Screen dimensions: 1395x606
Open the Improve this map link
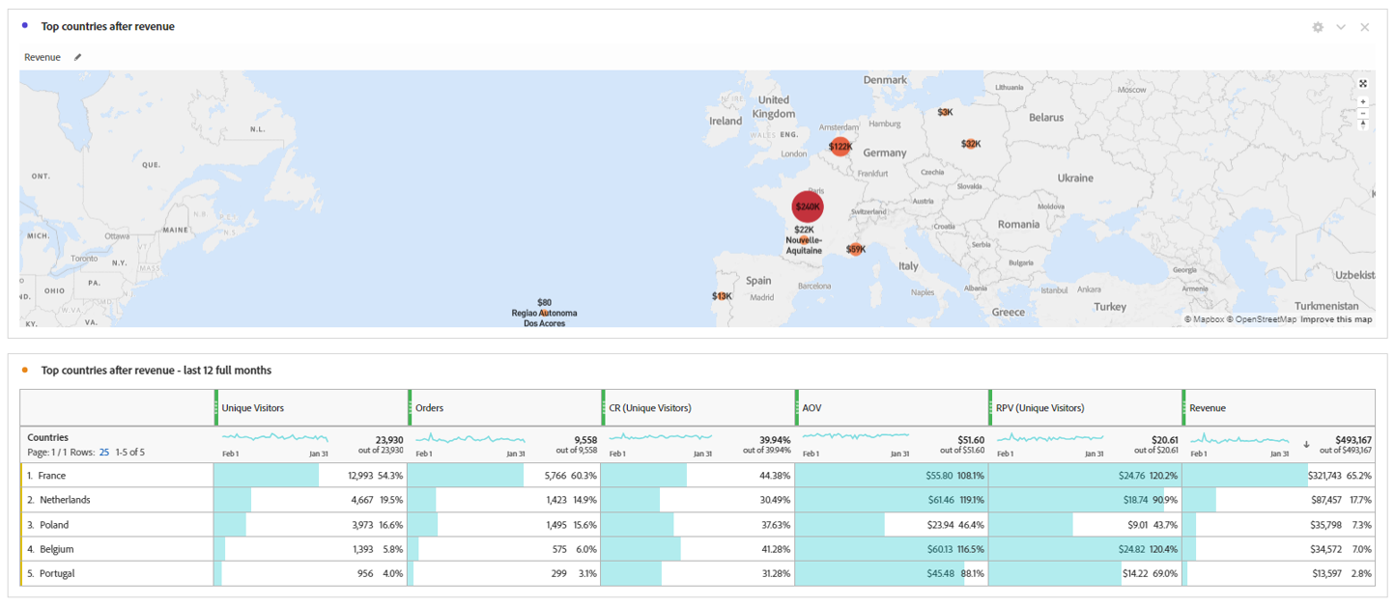(x=1335, y=318)
